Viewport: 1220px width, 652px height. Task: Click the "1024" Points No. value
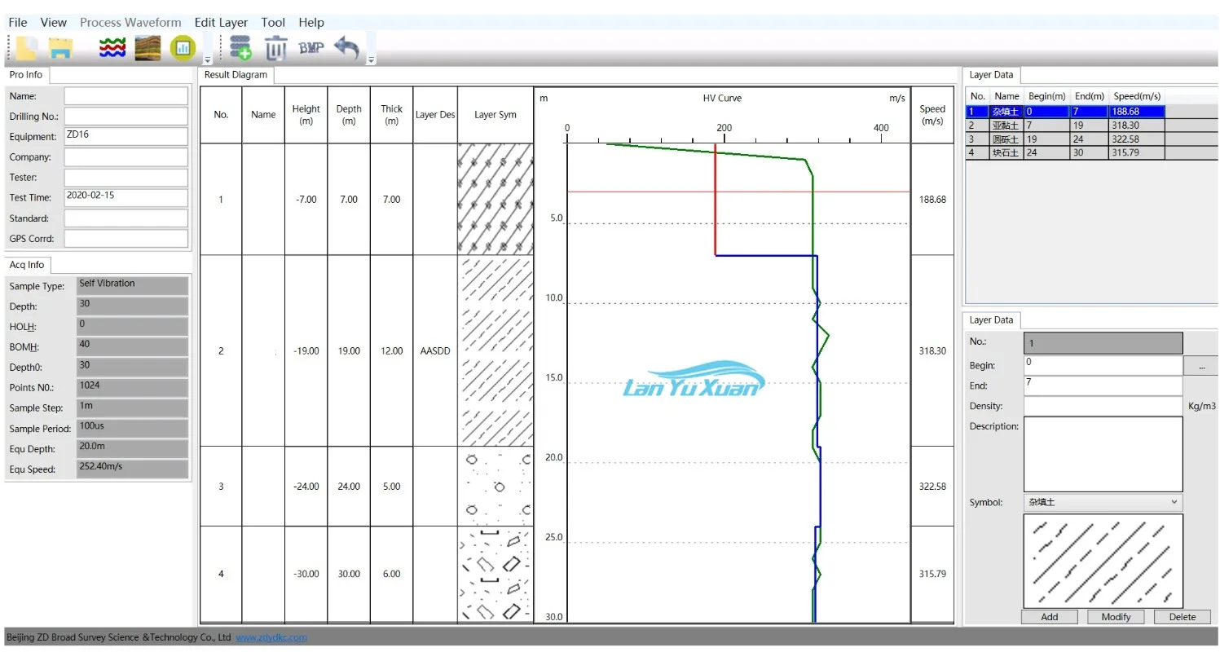click(x=132, y=387)
